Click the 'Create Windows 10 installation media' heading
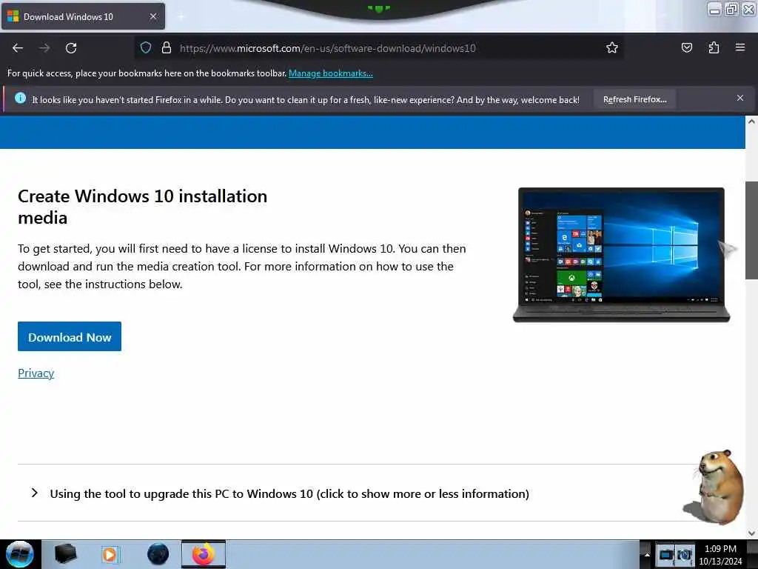 143,207
